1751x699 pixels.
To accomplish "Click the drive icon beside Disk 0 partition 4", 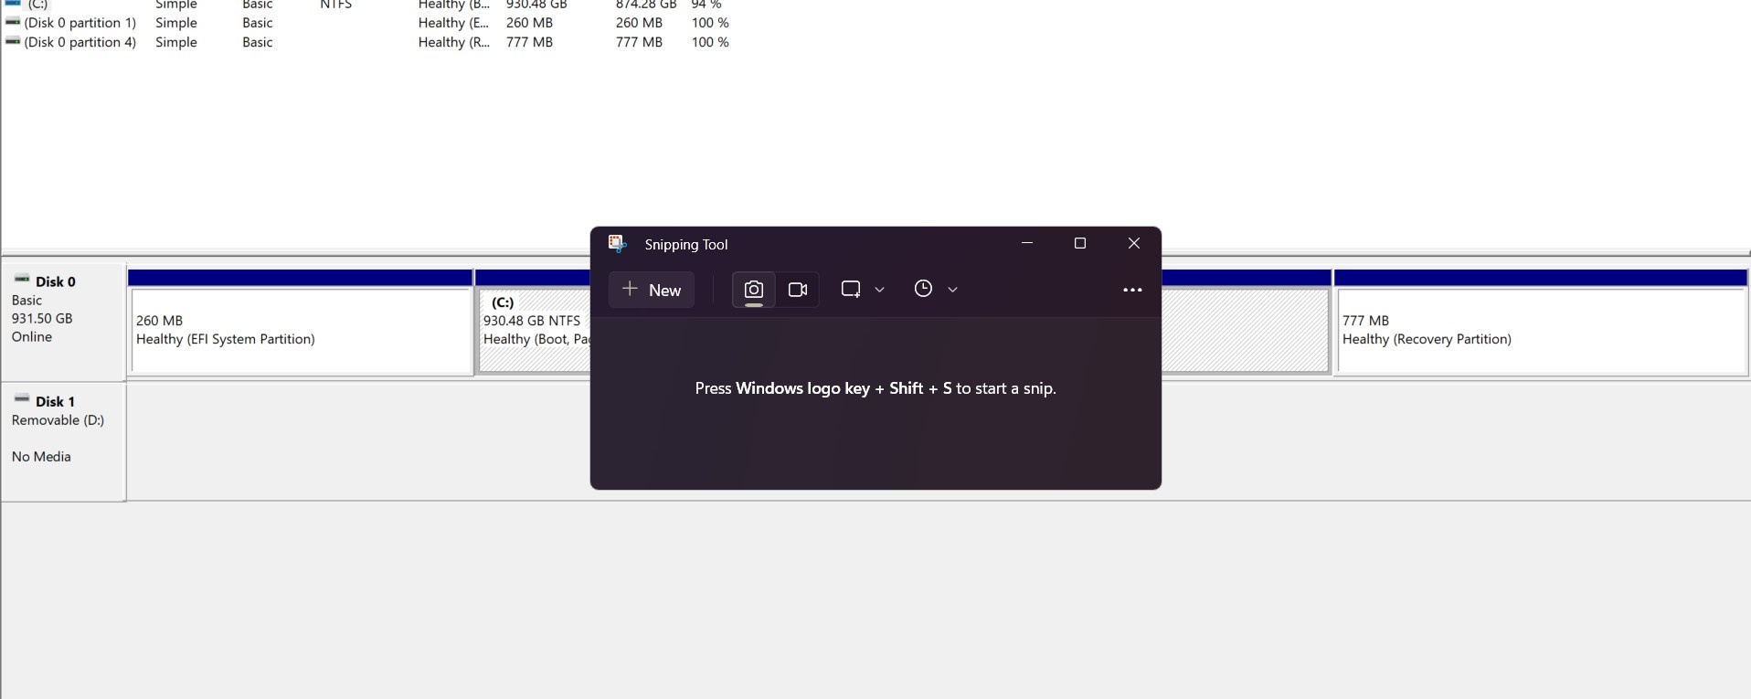I will pos(13,41).
